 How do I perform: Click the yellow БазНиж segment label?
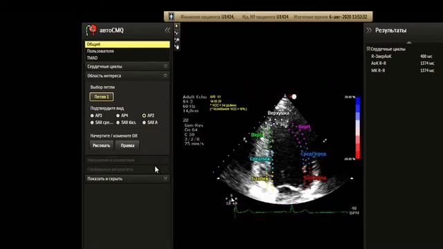coord(260,178)
